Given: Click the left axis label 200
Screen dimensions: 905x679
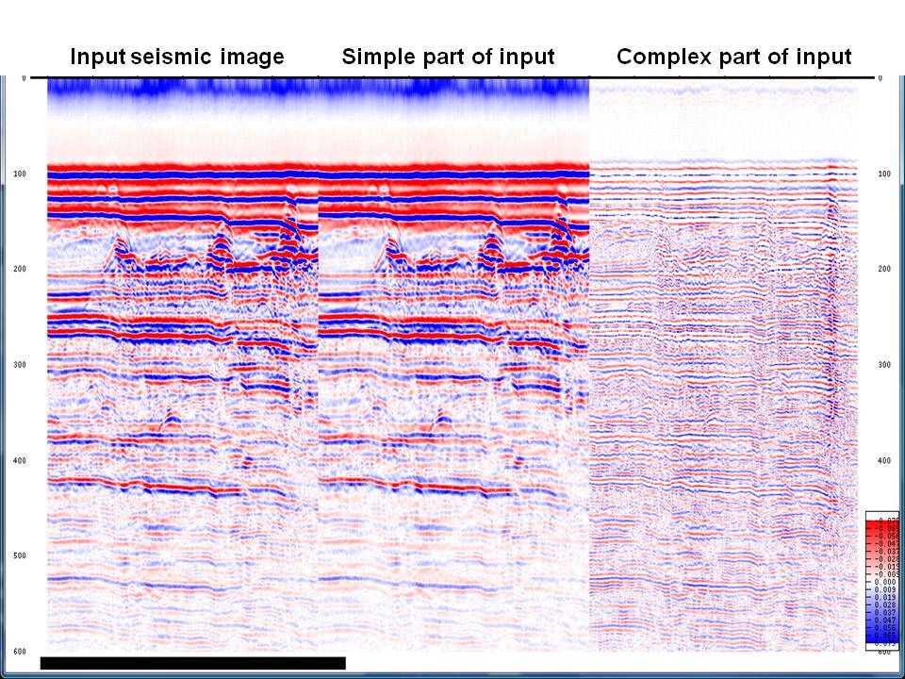Looking at the screenshot, I should tap(19, 269).
